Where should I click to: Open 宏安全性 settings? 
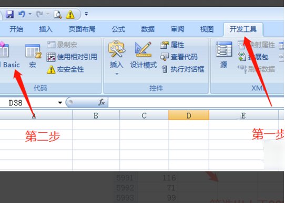click(x=65, y=69)
